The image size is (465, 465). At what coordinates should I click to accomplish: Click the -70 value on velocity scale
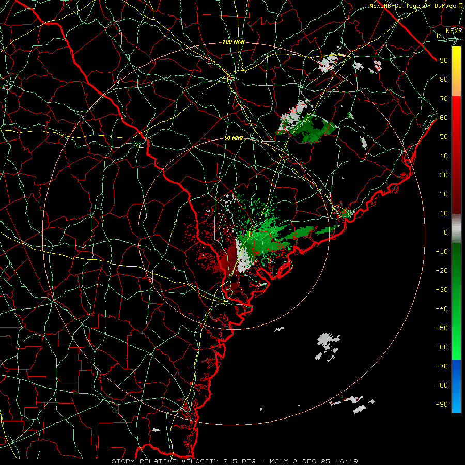point(442,366)
